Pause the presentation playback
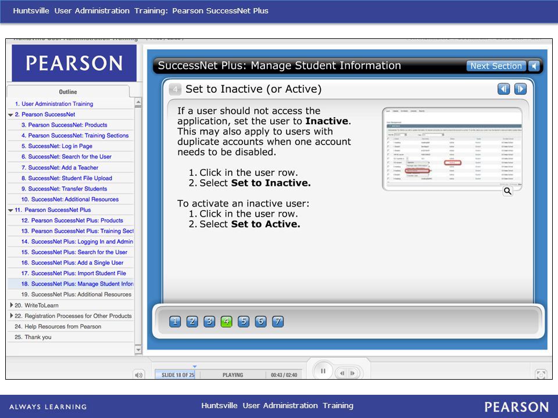Screen dimensions: 558x418 323,371
